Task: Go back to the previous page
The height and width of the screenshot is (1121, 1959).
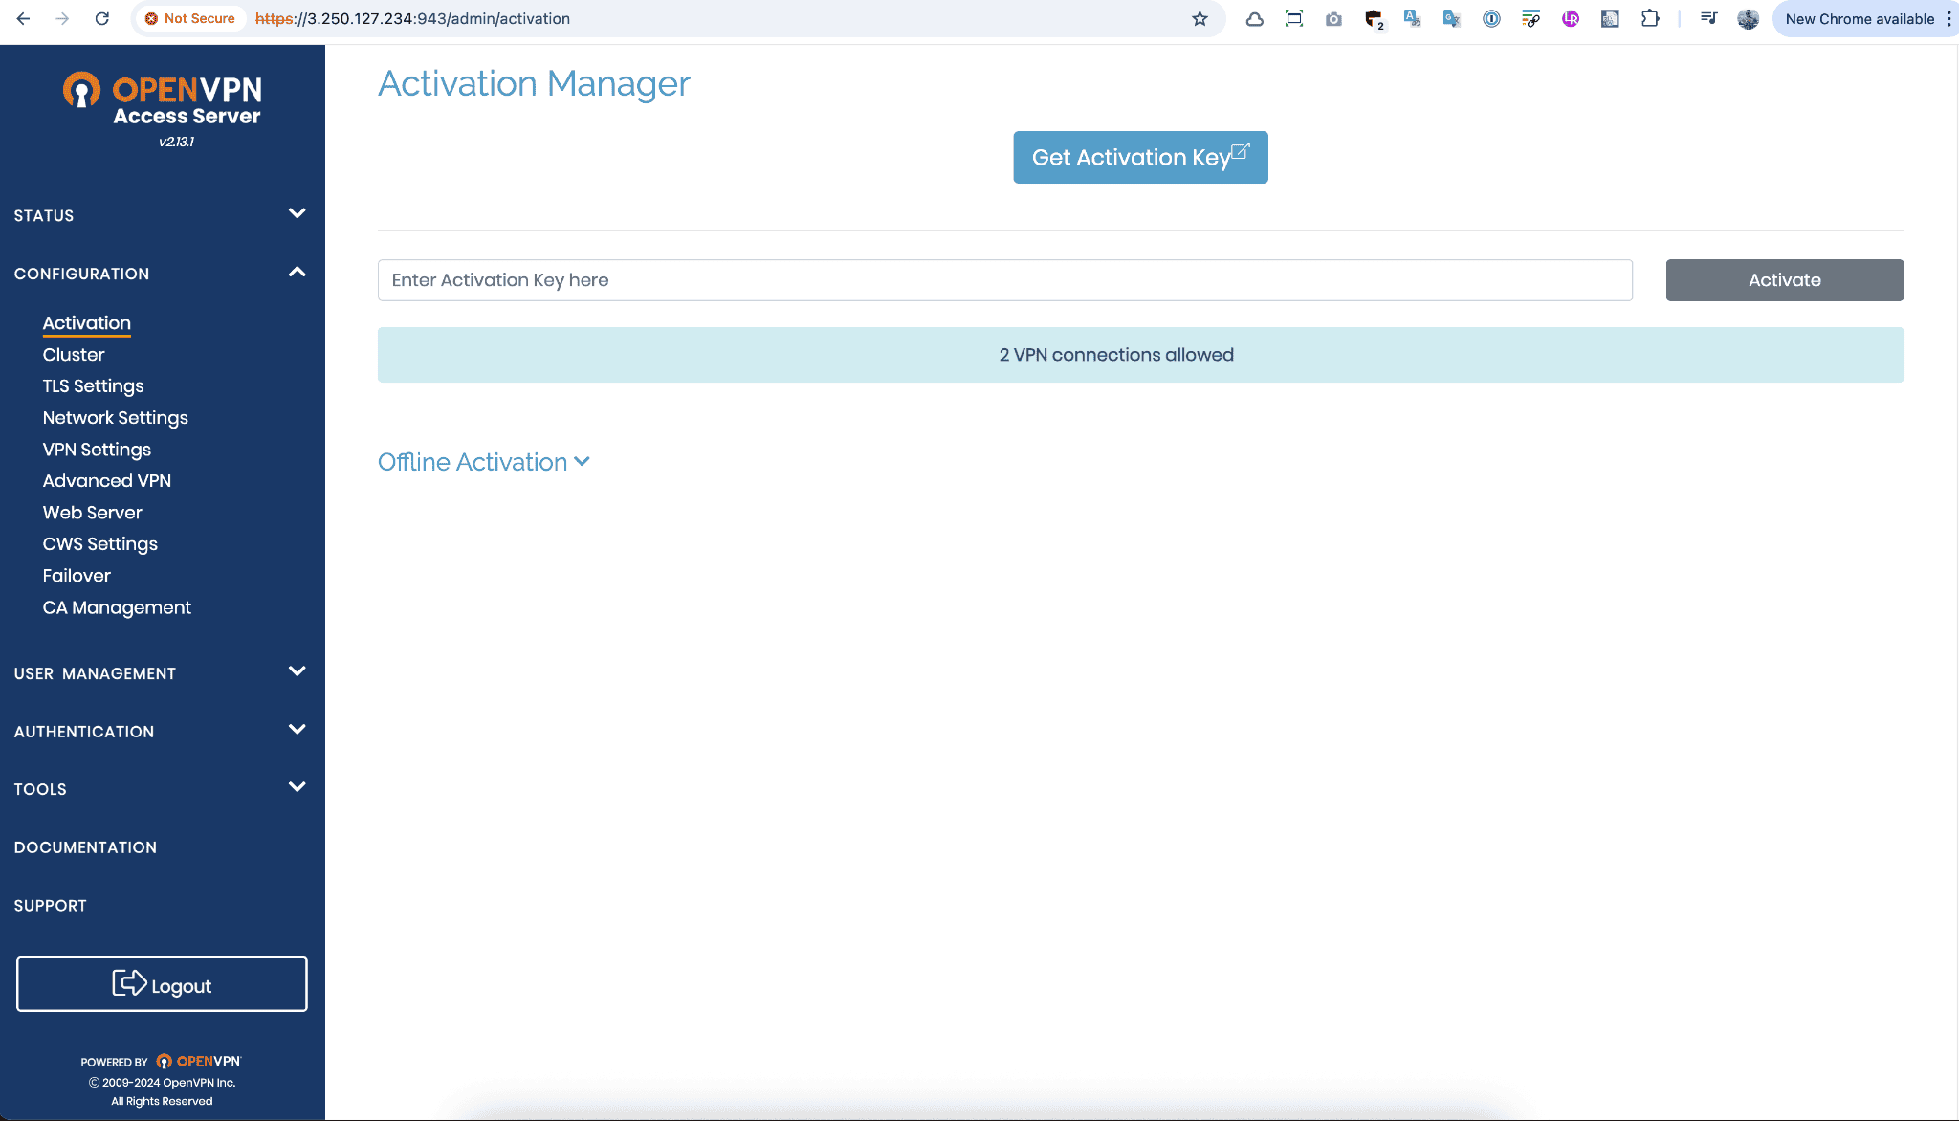Action: click(x=24, y=19)
